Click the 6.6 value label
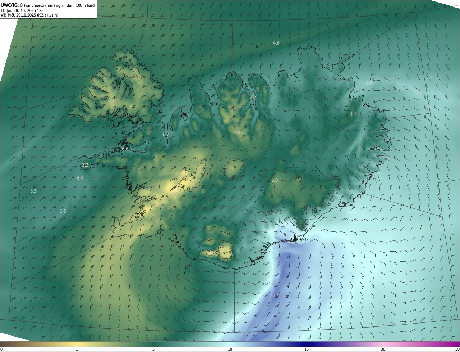Screen dimensions: 460x352 coord(125,149)
